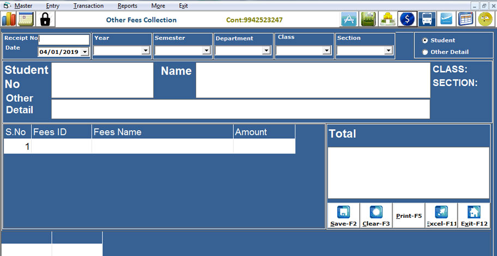Open the Master menu

[23, 5]
